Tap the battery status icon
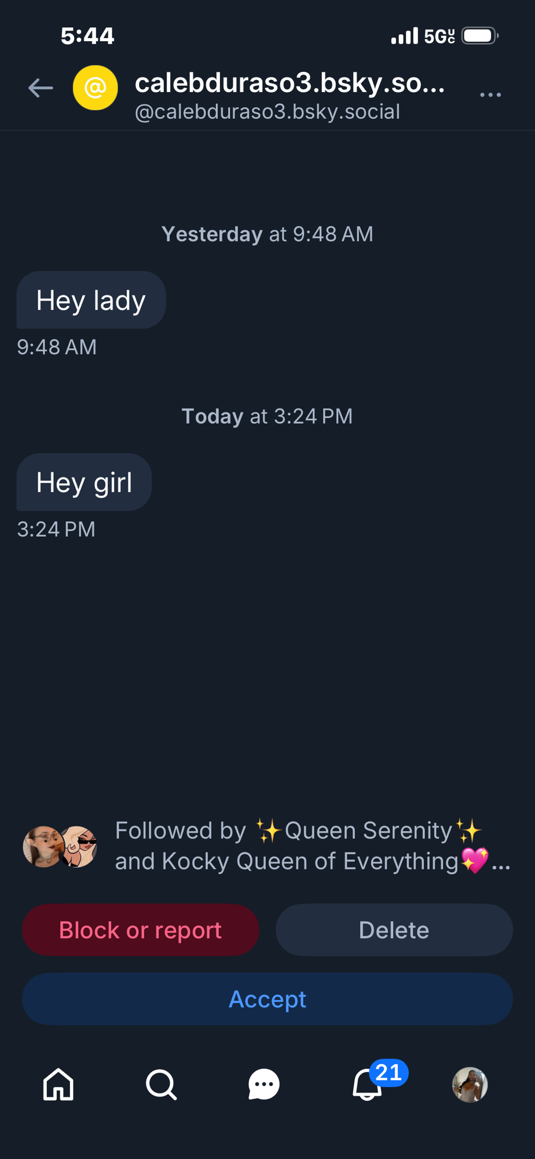This screenshot has width=535, height=1159. click(479, 36)
